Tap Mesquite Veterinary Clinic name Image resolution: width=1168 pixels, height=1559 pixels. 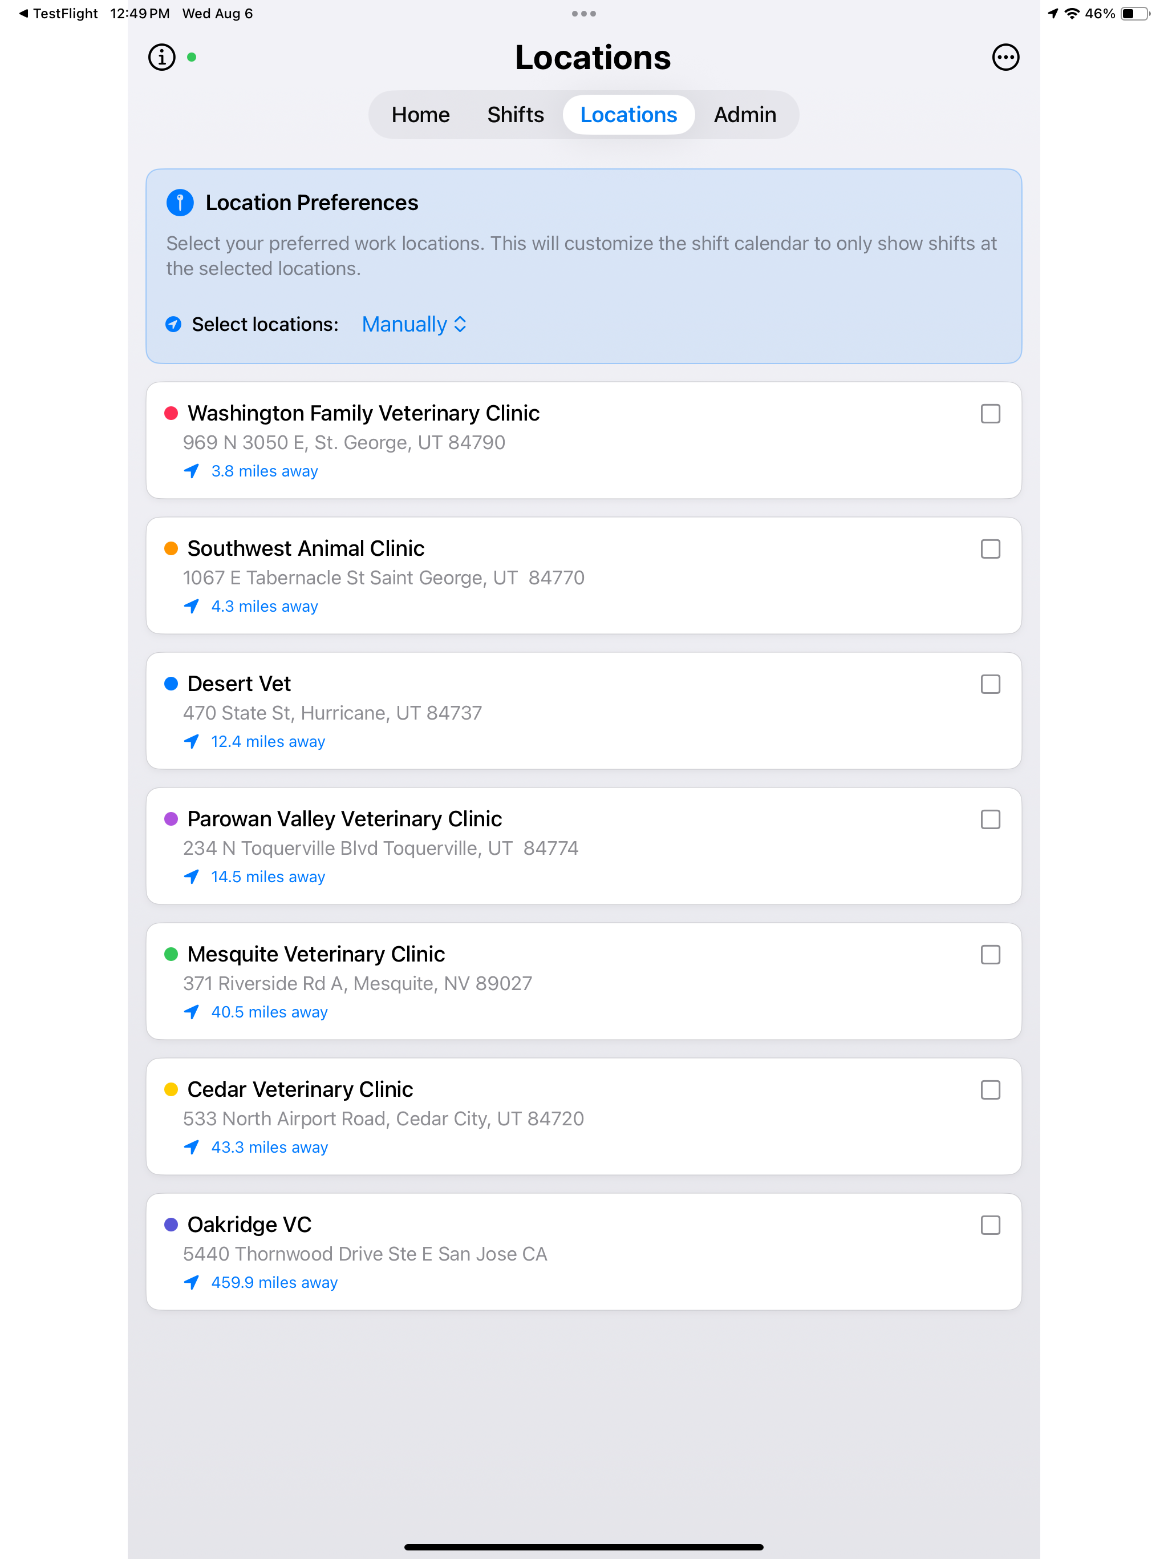point(315,954)
